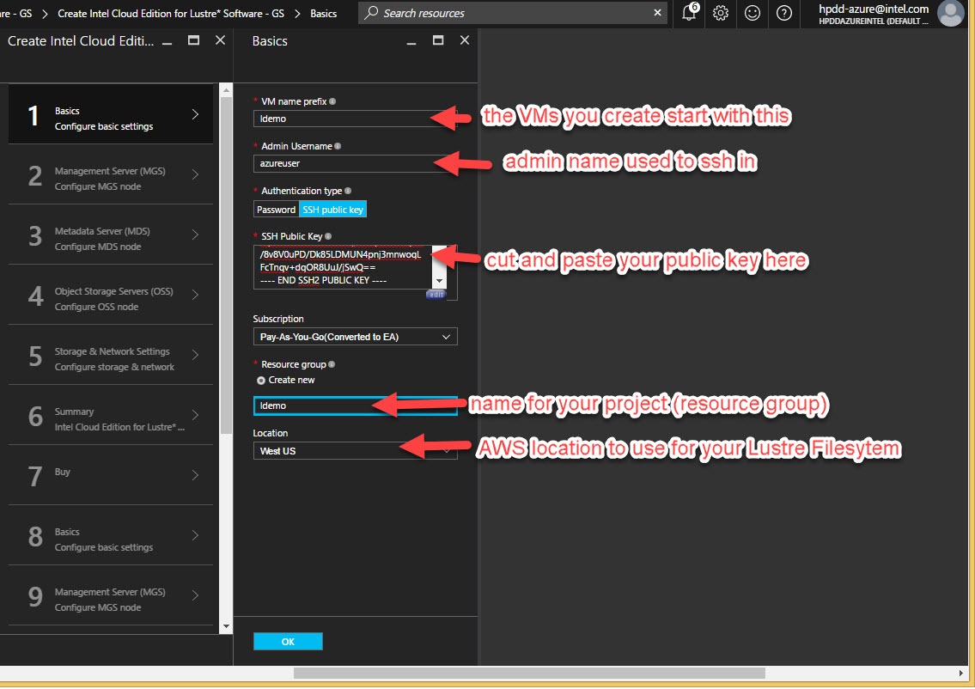Open step 1 Basics
This screenshot has width=975, height=689.
(111, 115)
